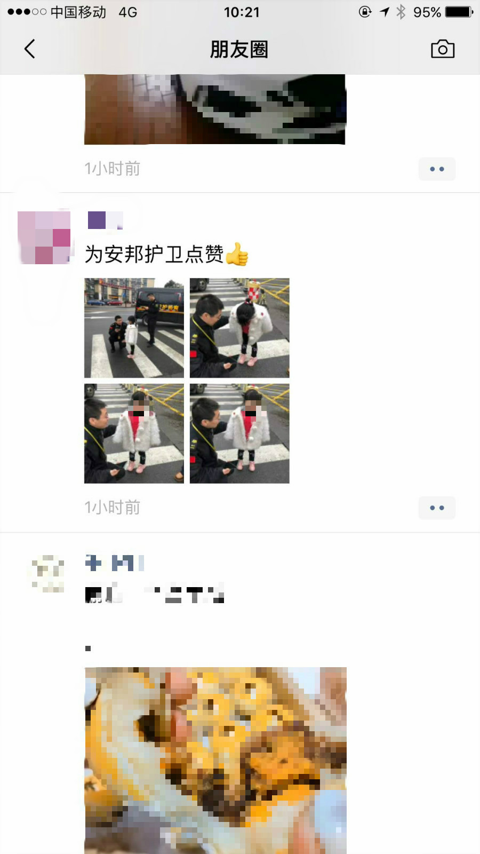Tap the location arrow status icon
This screenshot has height=854, width=480.
[x=384, y=12]
